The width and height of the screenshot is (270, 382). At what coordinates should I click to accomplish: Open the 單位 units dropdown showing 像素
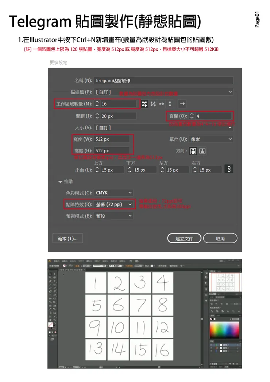[x=211, y=139]
